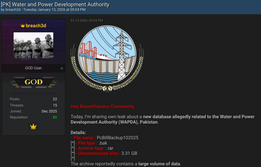This screenshot has height=167, width=261.
Task: Click the Posts count value 22
Action: pyautogui.click(x=55, y=99)
